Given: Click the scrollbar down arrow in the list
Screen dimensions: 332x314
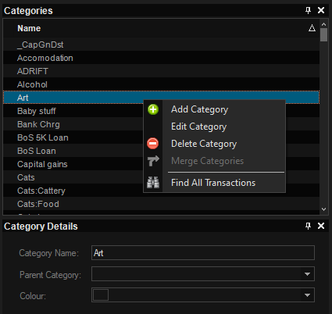Looking at the screenshot, I should coord(323,209).
